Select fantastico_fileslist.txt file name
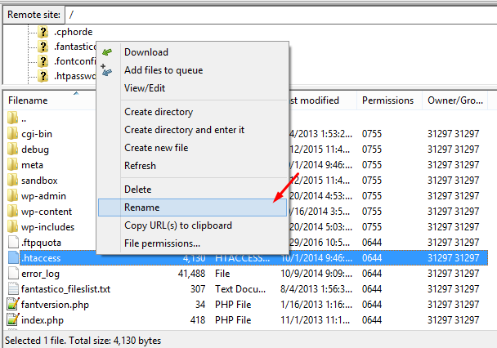This screenshot has height=348, width=497. pyautogui.click(x=65, y=289)
